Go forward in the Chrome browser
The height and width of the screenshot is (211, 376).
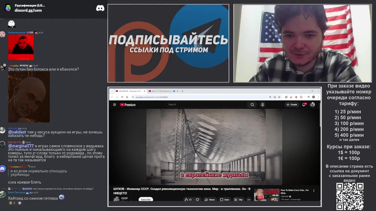(117, 97)
